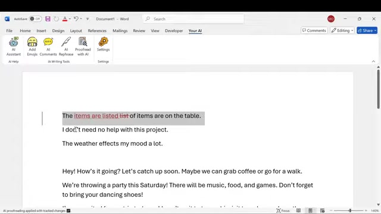Click the Add Emojis button
Viewport: 381px width, 214px height.
click(32, 46)
